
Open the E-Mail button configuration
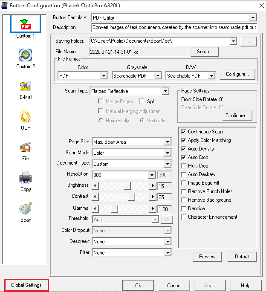point(26,86)
